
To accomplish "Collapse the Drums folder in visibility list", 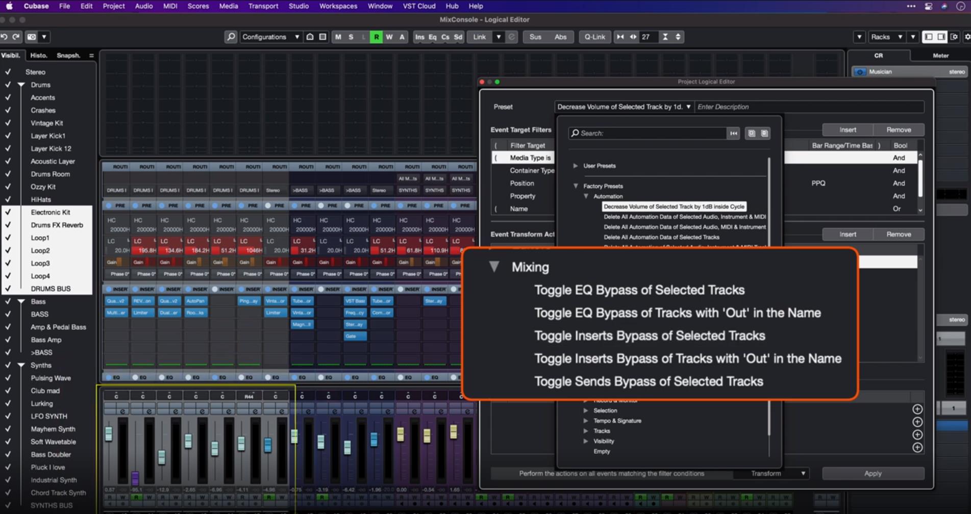I will click(x=21, y=85).
